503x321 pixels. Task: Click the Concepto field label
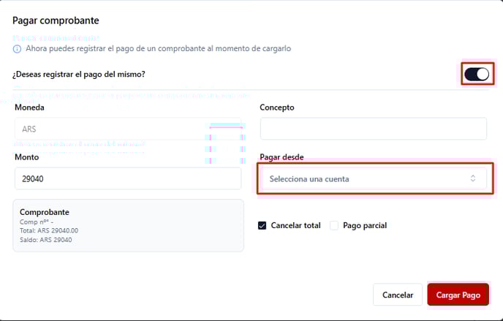coord(277,107)
